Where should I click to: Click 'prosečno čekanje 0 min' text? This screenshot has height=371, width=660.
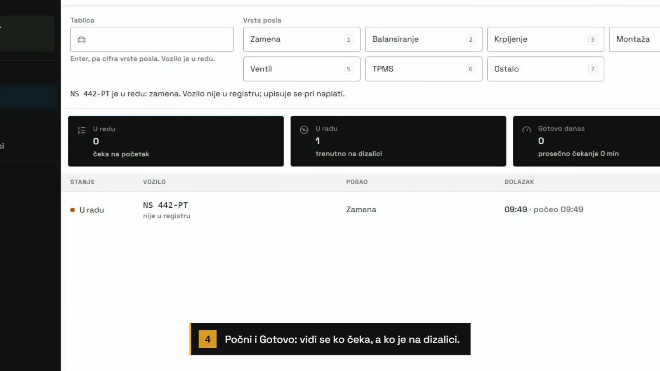pyautogui.click(x=578, y=153)
